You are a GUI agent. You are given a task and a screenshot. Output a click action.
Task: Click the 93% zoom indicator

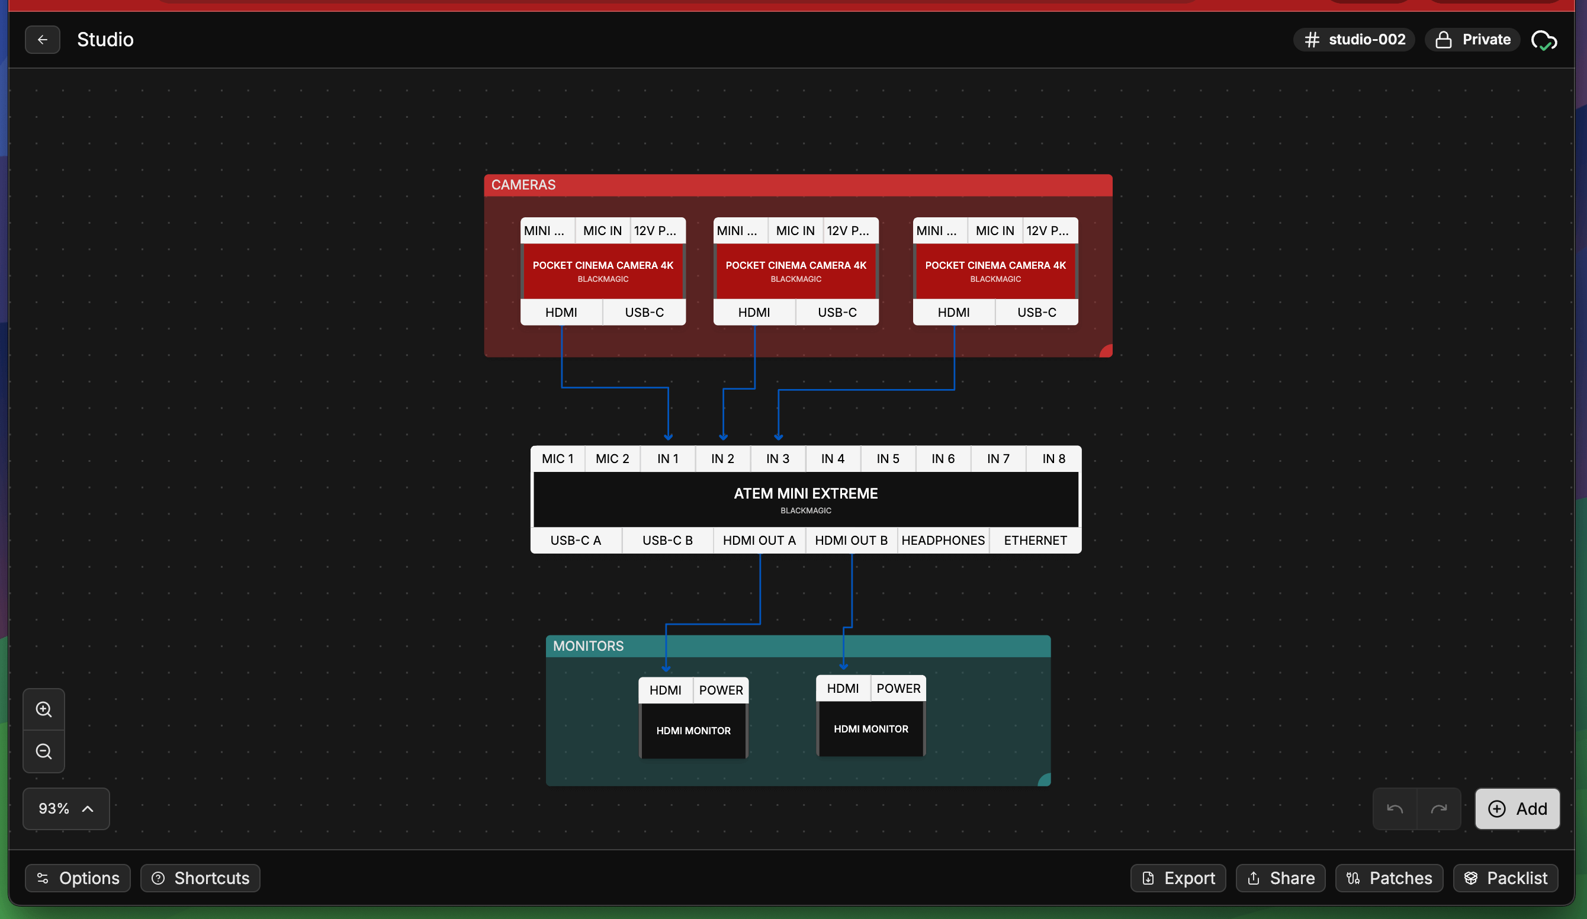click(x=53, y=809)
